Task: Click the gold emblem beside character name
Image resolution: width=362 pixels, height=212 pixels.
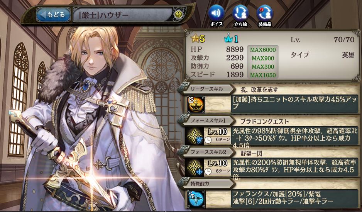Action: pyautogui.click(x=178, y=15)
